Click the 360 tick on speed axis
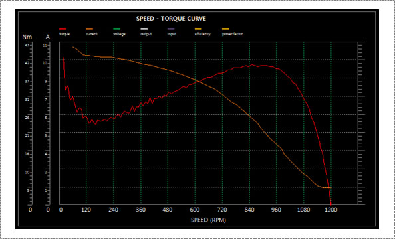 click(x=140, y=210)
